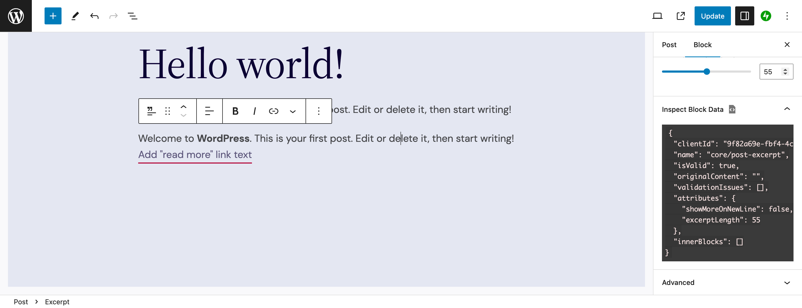
Task: Click the preview post in new tab icon
Action: (x=680, y=15)
